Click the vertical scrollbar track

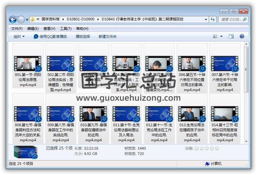(246, 118)
